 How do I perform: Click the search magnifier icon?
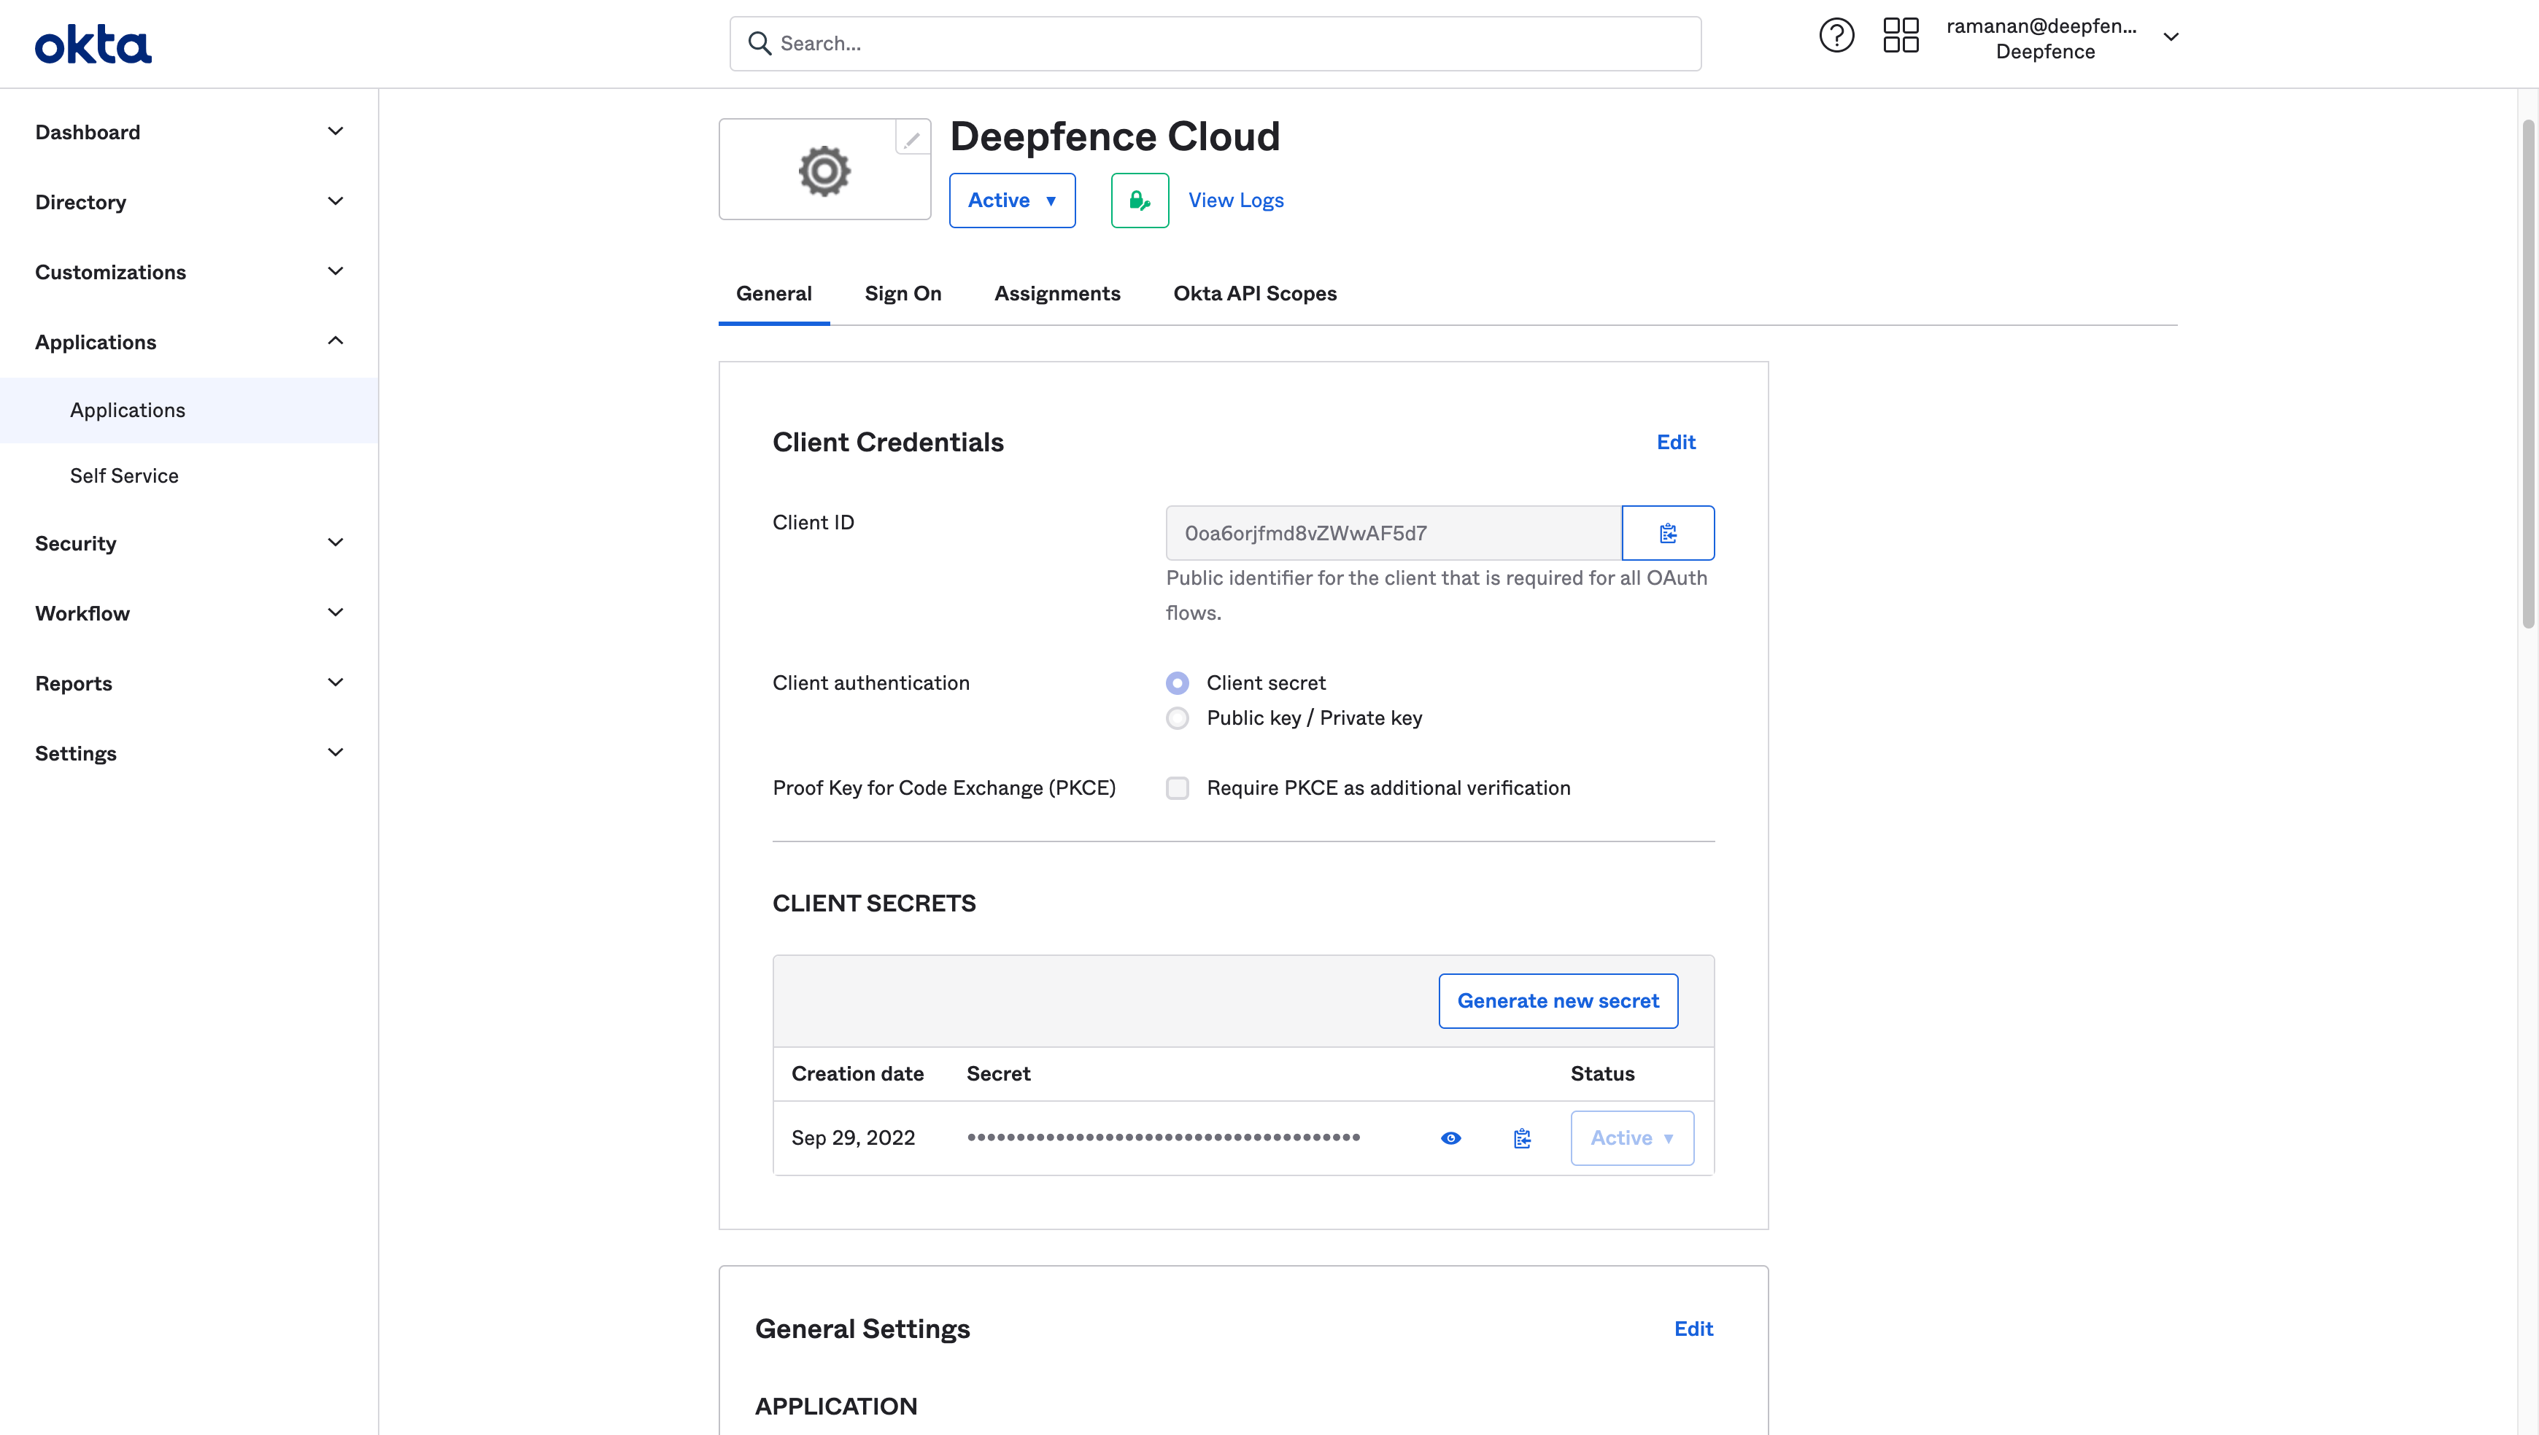tap(758, 43)
